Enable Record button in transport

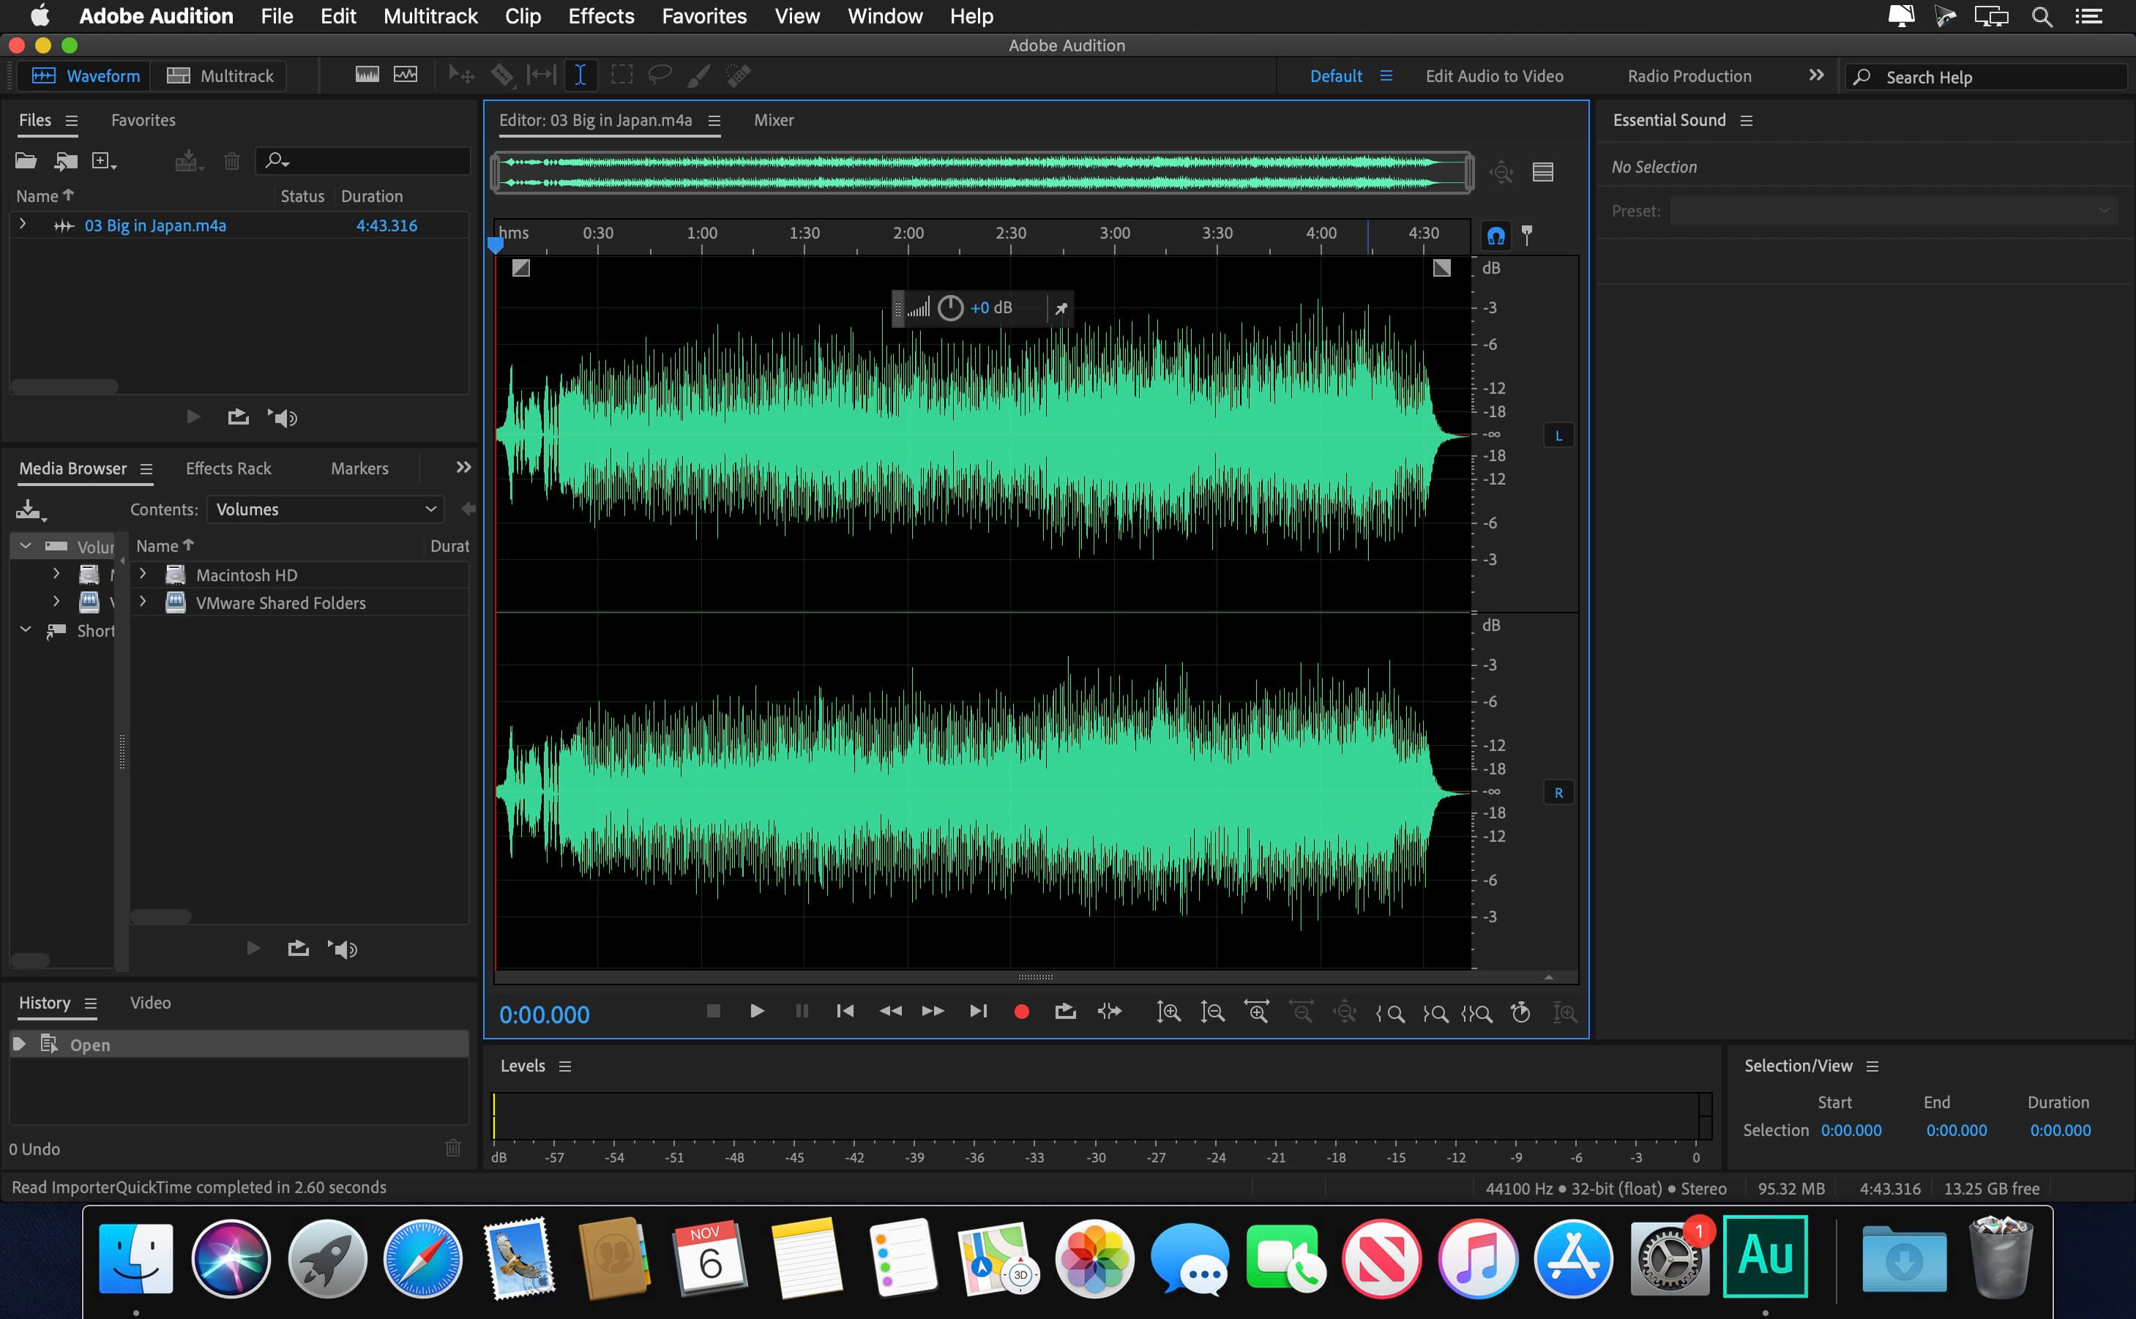click(x=1022, y=1011)
